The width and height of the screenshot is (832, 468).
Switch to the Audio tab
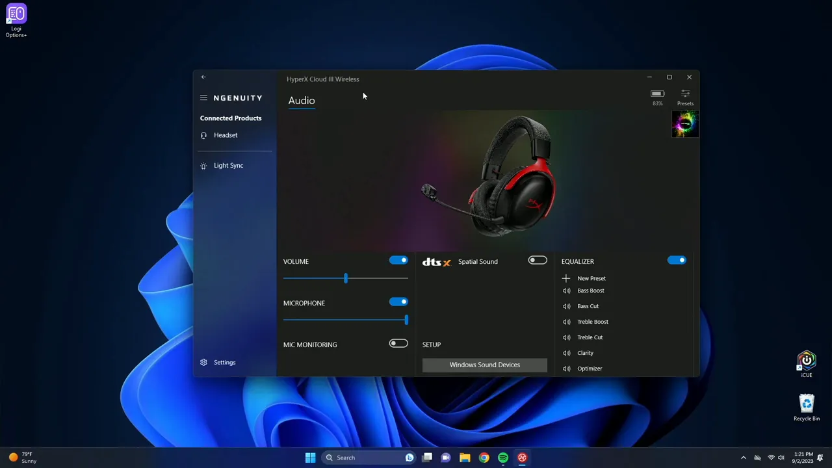click(301, 100)
